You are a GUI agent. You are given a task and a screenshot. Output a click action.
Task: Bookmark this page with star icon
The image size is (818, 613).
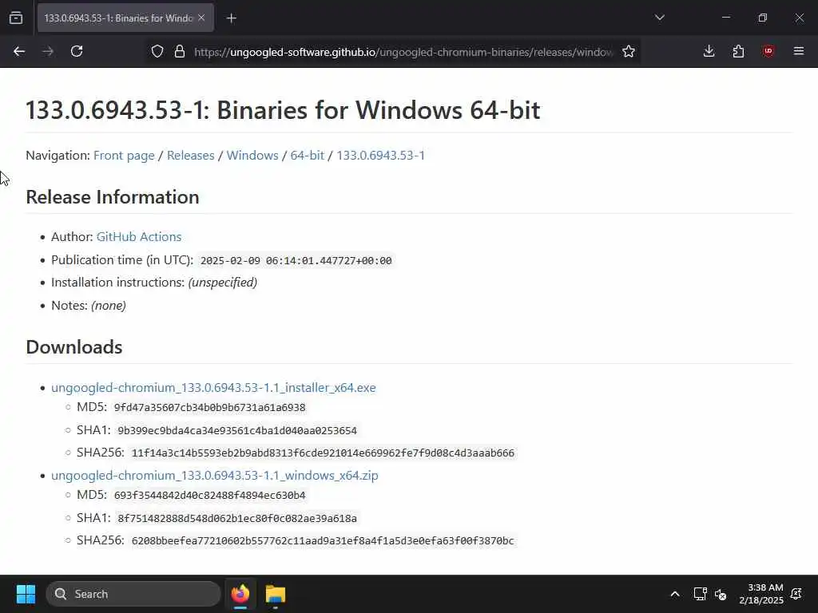629,51
